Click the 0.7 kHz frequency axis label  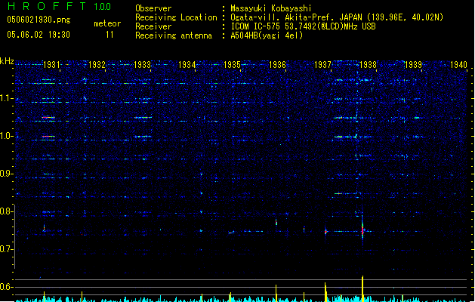[x=7, y=249]
